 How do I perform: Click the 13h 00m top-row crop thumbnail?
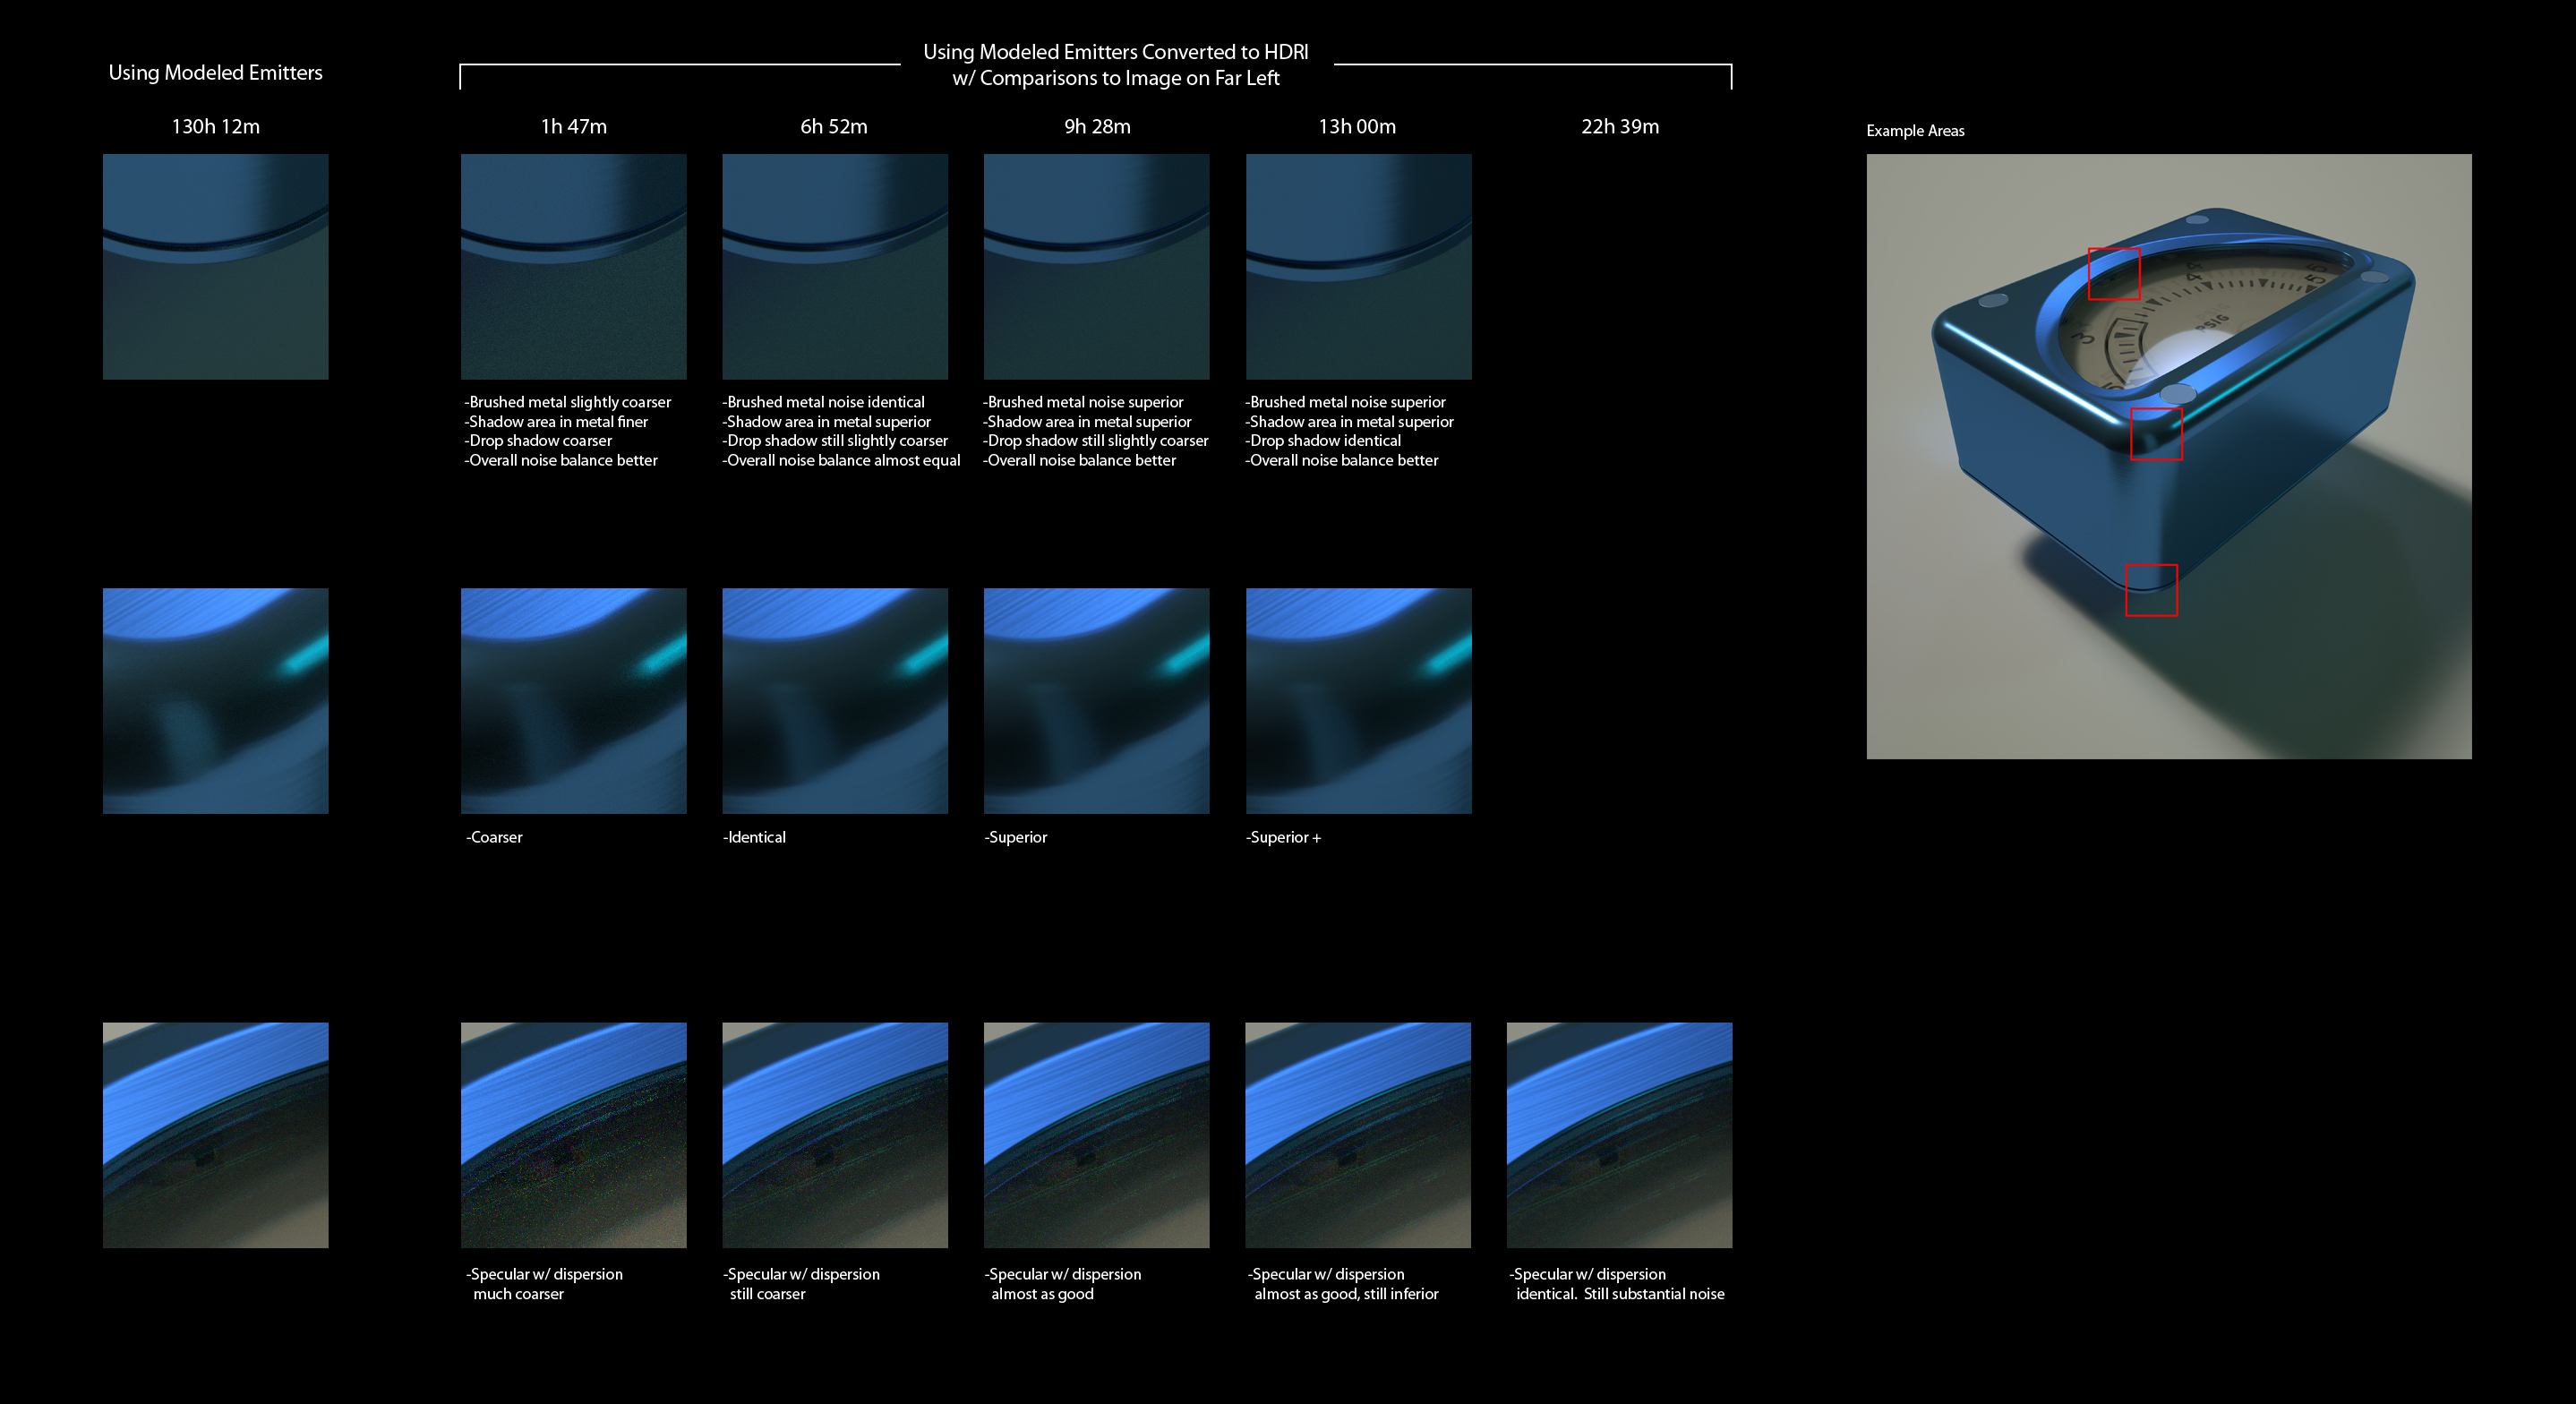(x=1358, y=266)
